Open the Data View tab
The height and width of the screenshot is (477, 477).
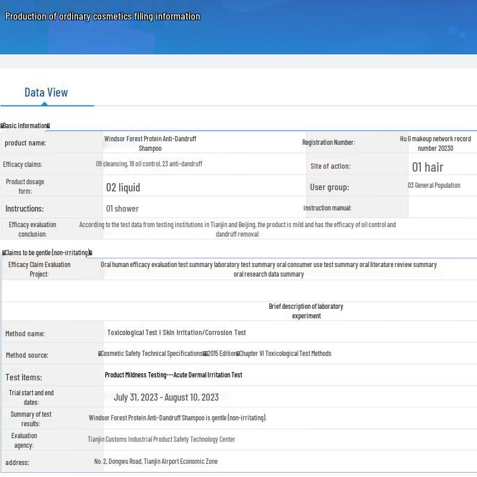(x=46, y=92)
